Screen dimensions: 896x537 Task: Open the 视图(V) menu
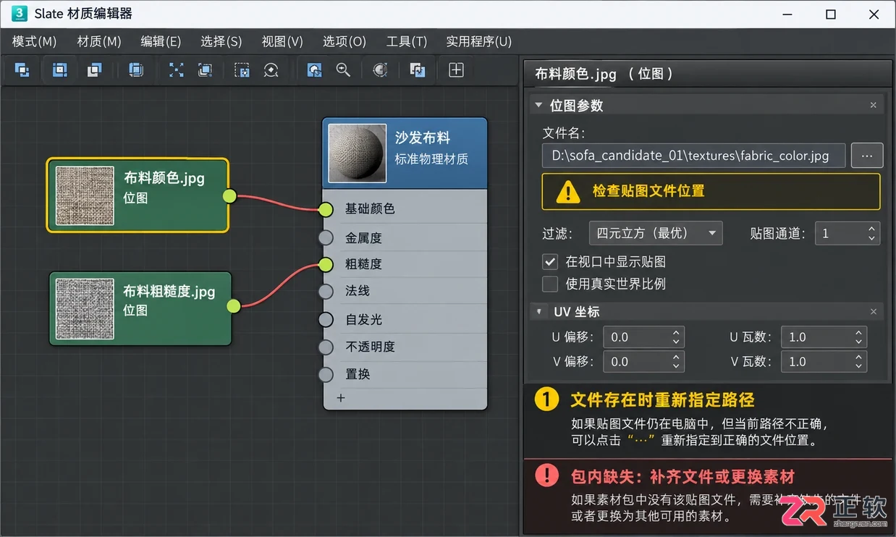pos(282,41)
